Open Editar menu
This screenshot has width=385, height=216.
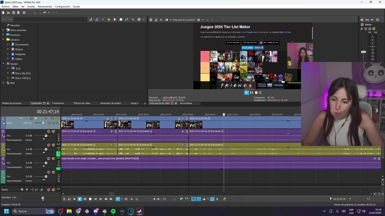click(15, 7)
